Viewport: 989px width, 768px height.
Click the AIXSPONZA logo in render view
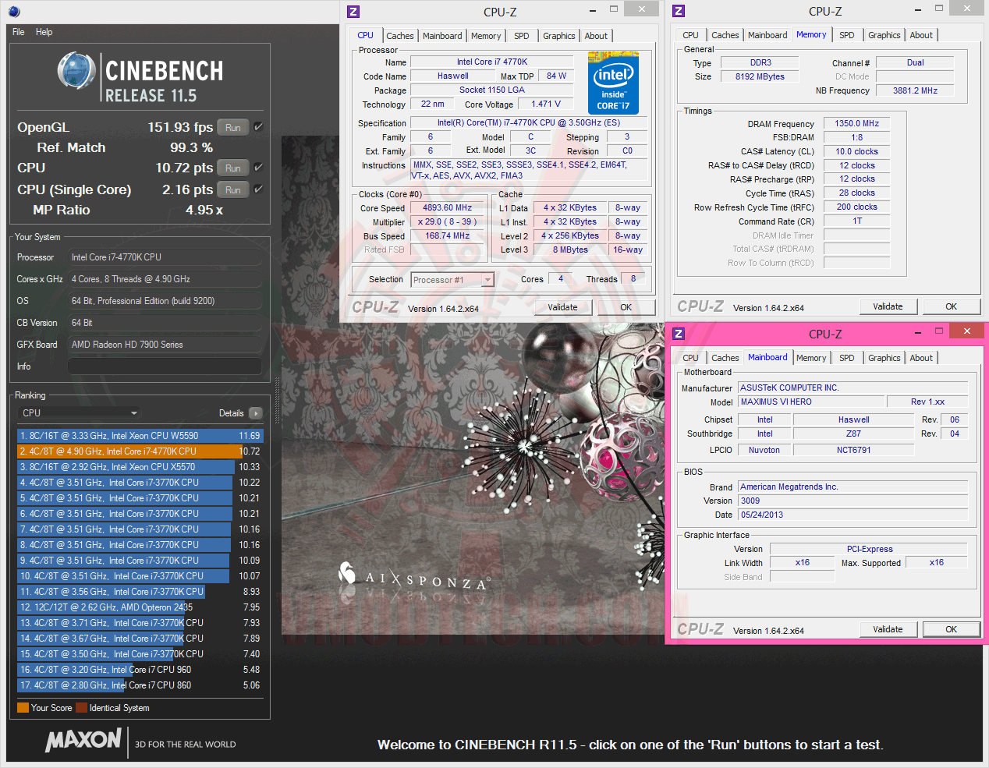coord(413,578)
